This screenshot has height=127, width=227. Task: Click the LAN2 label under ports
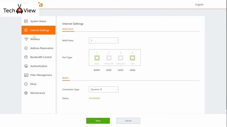point(109,70)
